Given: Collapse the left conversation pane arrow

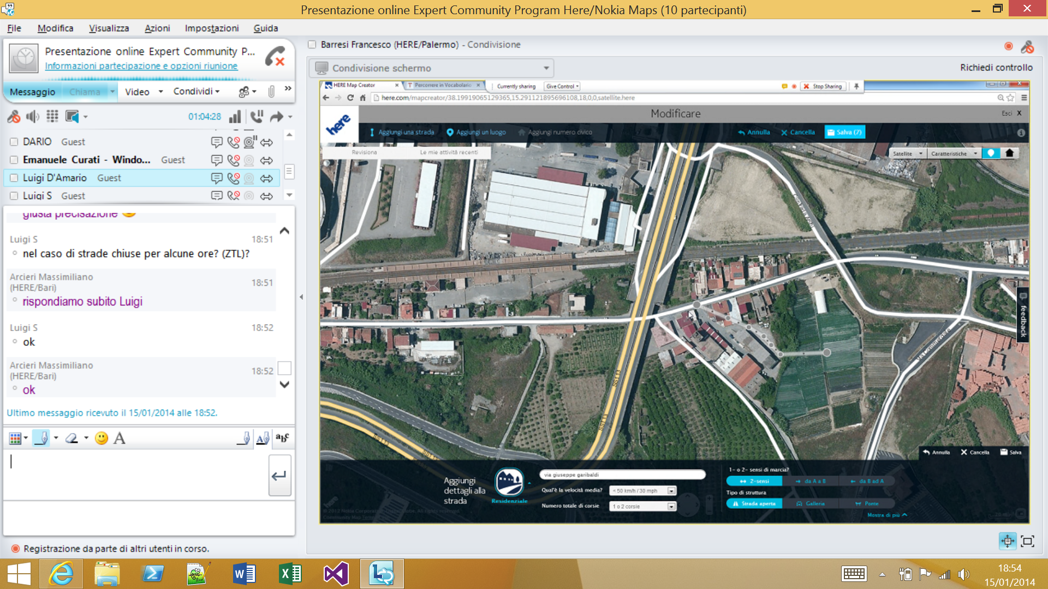Looking at the screenshot, I should click(x=301, y=297).
